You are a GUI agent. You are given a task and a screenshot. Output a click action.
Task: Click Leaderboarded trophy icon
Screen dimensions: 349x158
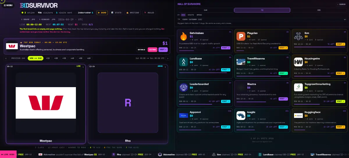tap(184, 87)
